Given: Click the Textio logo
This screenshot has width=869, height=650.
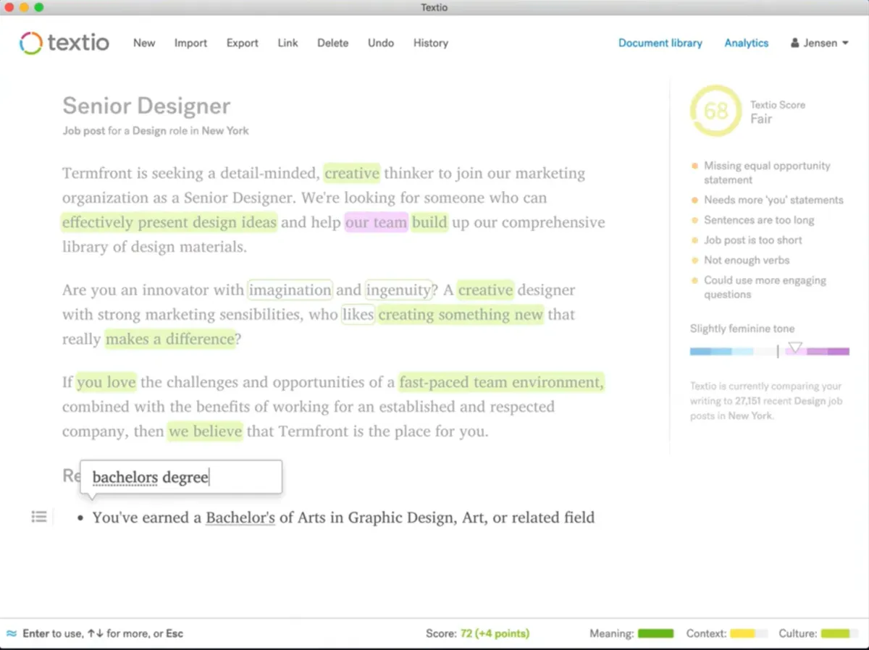Looking at the screenshot, I should [64, 43].
